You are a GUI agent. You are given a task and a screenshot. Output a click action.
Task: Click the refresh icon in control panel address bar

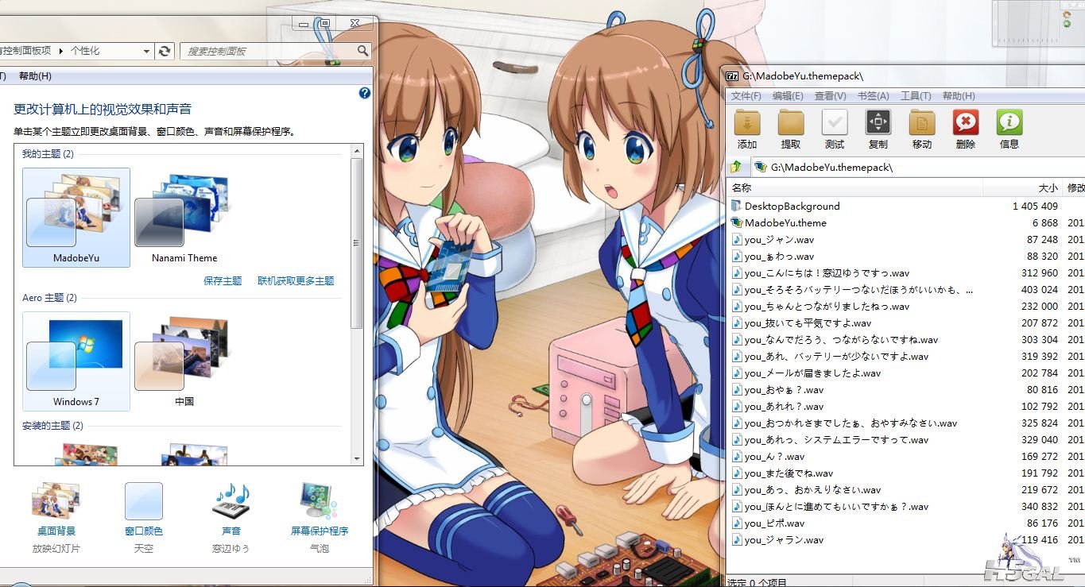click(x=165, y=51)
